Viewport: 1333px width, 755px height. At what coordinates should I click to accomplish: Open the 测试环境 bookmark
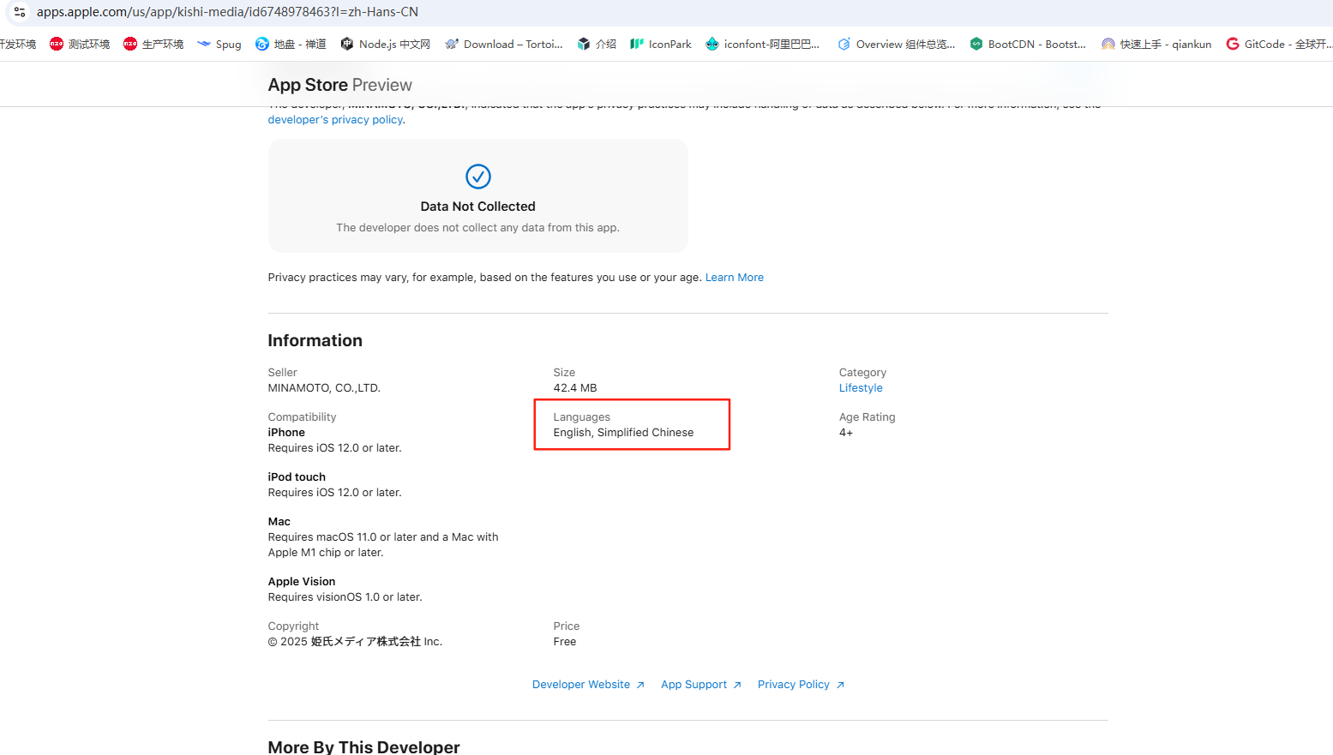(80, 45)
